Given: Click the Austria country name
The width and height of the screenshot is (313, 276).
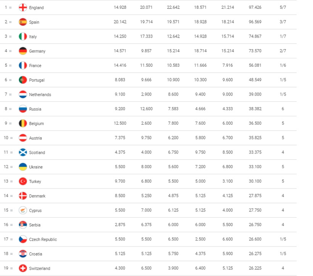Looking at the screenshot, I should pyautogui.click(x=35, y=138).
